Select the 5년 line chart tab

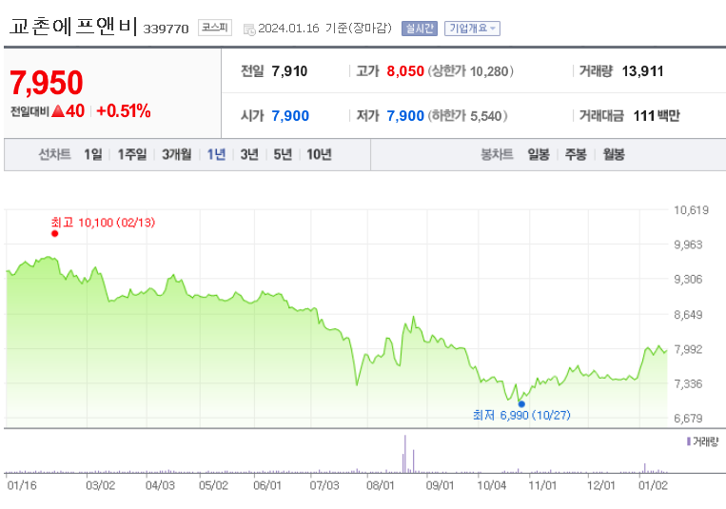(283, 154)
